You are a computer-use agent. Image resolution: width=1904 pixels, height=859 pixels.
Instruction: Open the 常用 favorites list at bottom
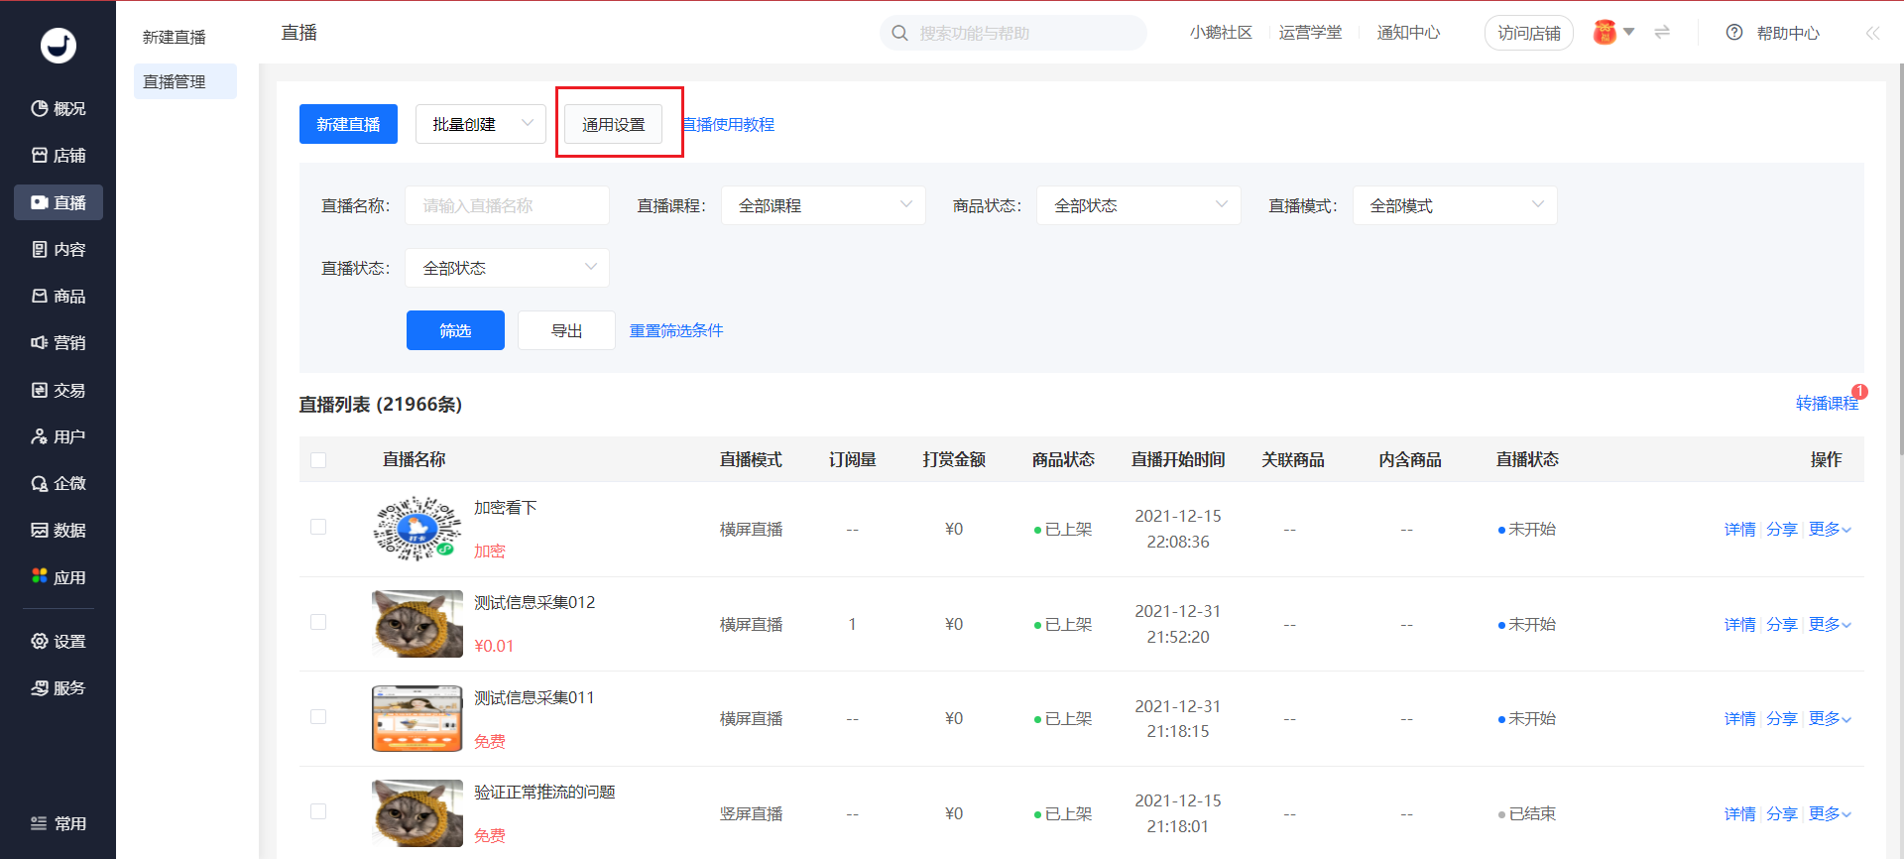[x=59, y=823]
